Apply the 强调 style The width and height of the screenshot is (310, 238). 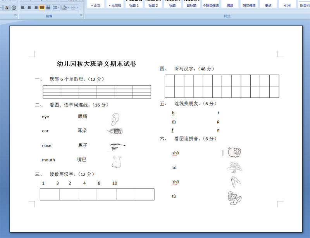[x=230, y=4]
